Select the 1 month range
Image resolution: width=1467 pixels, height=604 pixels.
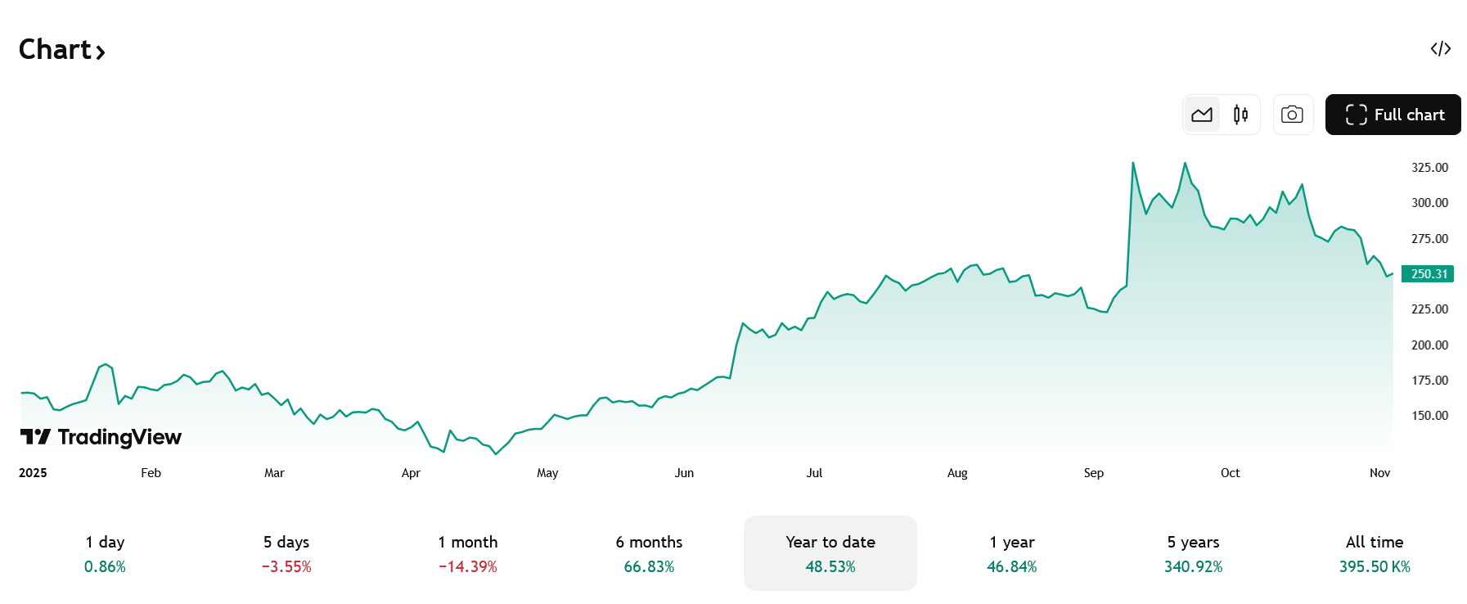point(468,553)
